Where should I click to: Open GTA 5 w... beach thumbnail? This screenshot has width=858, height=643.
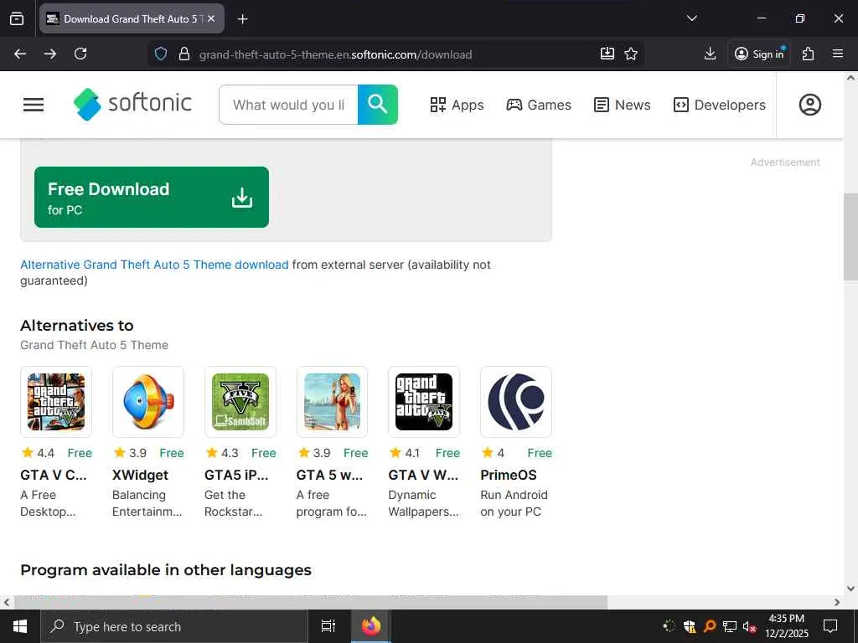tap(332, 402)
